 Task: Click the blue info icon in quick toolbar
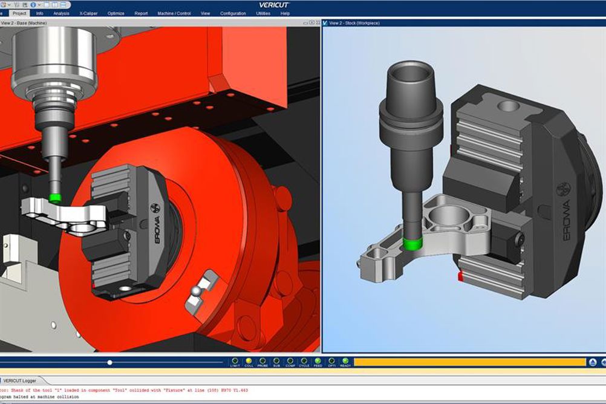pos(33,5)
